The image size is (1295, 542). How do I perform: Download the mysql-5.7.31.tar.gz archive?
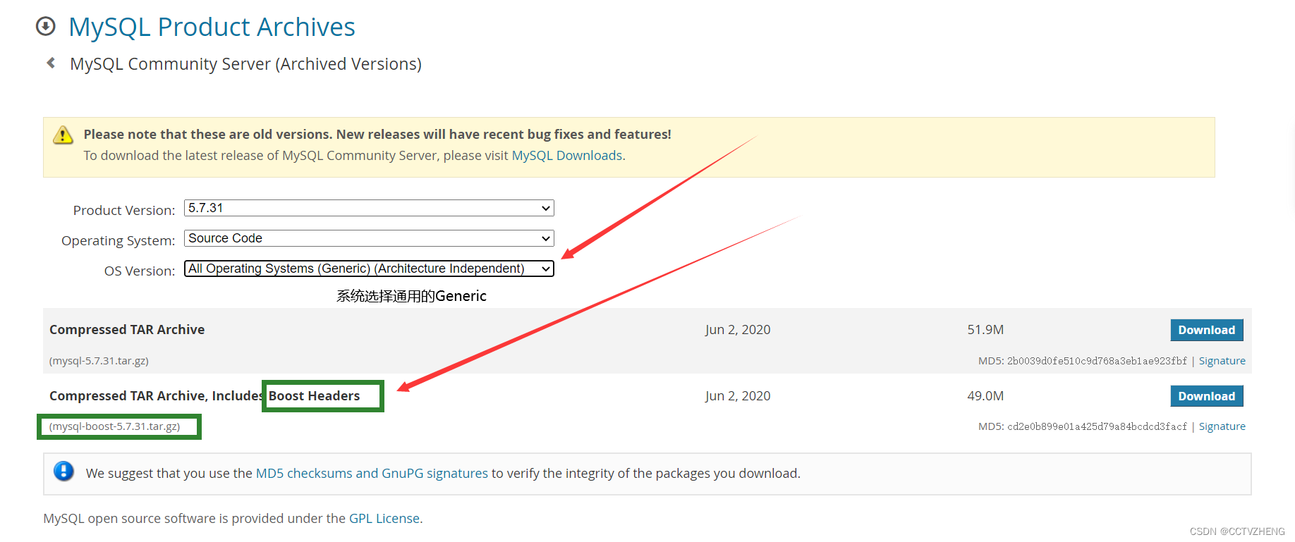pos(1206,330)
